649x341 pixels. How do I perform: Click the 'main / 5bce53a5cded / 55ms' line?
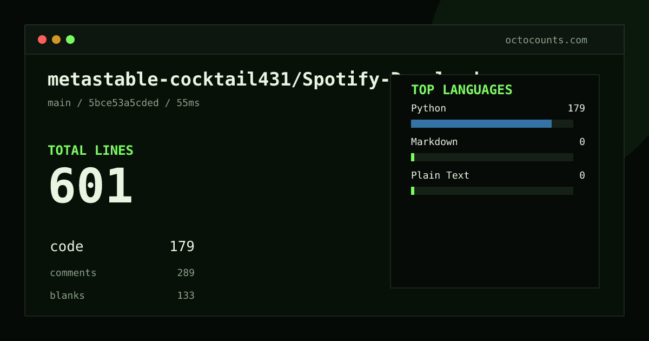click(124, 103)
